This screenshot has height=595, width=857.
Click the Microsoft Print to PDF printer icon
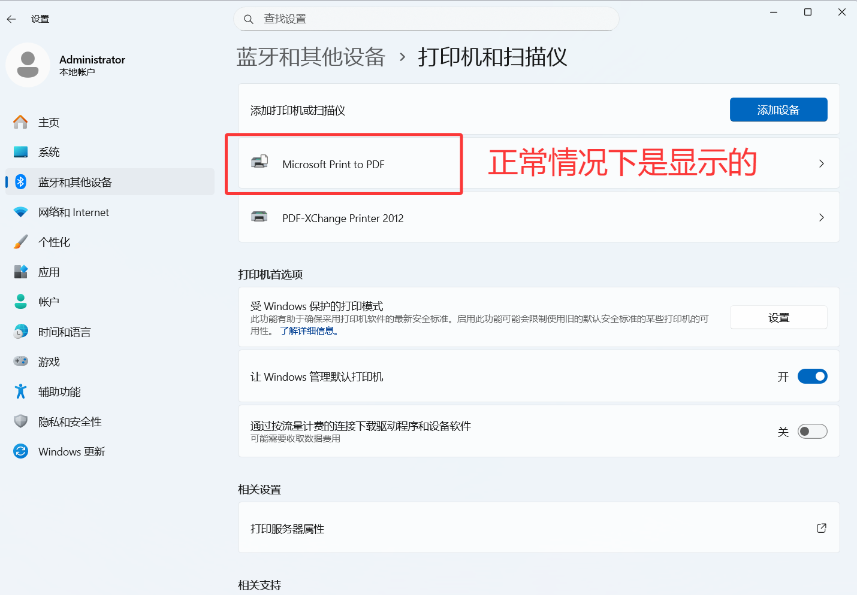click(x=259, y=162)
